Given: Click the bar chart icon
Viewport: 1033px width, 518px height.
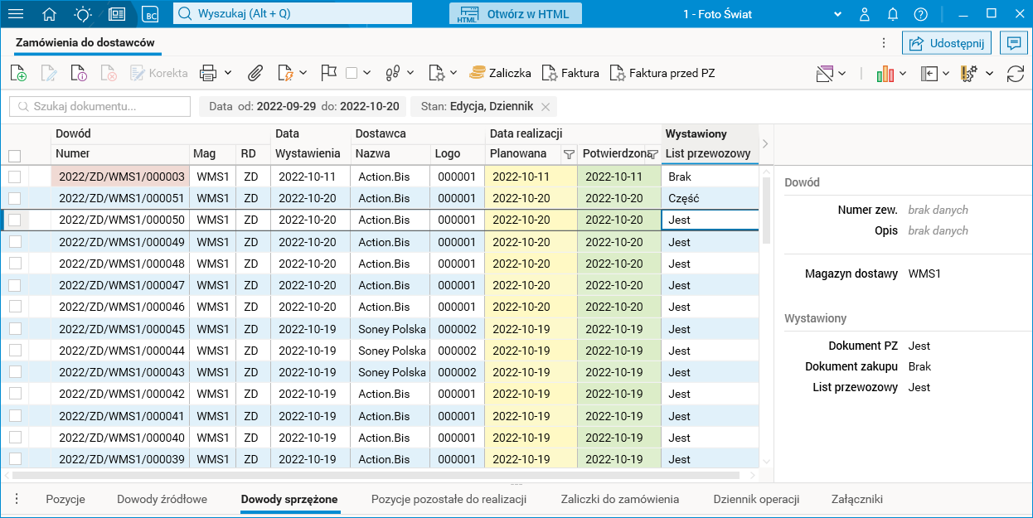Looking at the screenshot, I should click(x=885, y=74).
